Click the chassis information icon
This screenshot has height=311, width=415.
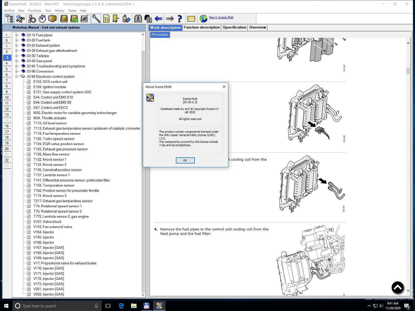tap(20, 19)
